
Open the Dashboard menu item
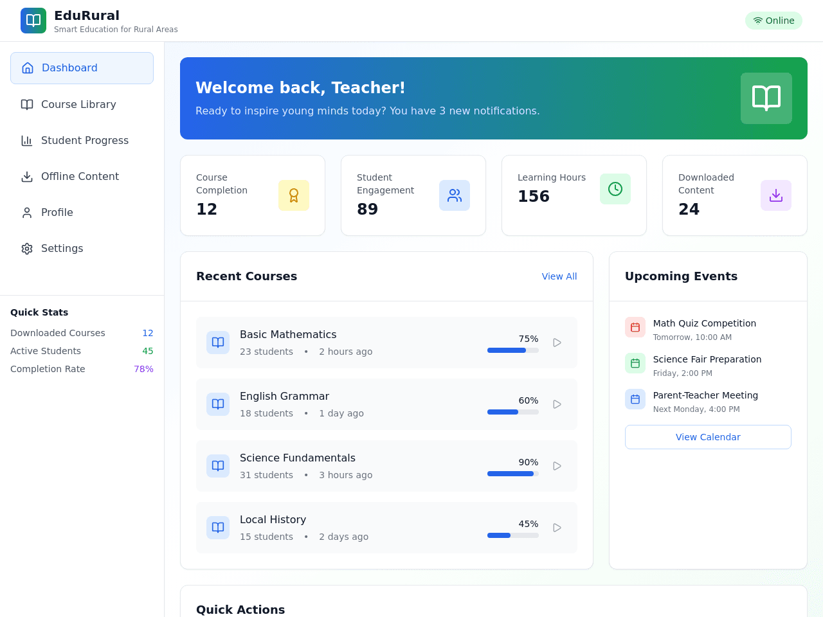pyautogui.click(x=82, y=68)
